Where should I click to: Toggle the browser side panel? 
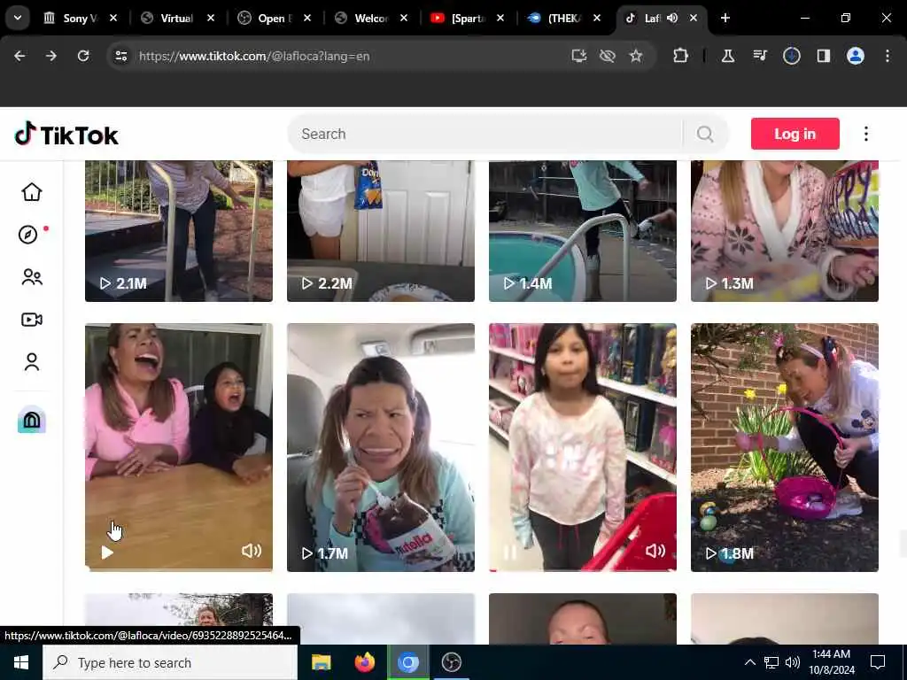coord(823,56)
